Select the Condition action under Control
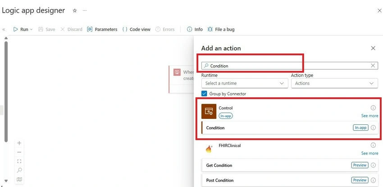Viewport: 383px width, 187px height. pos(290,128)
